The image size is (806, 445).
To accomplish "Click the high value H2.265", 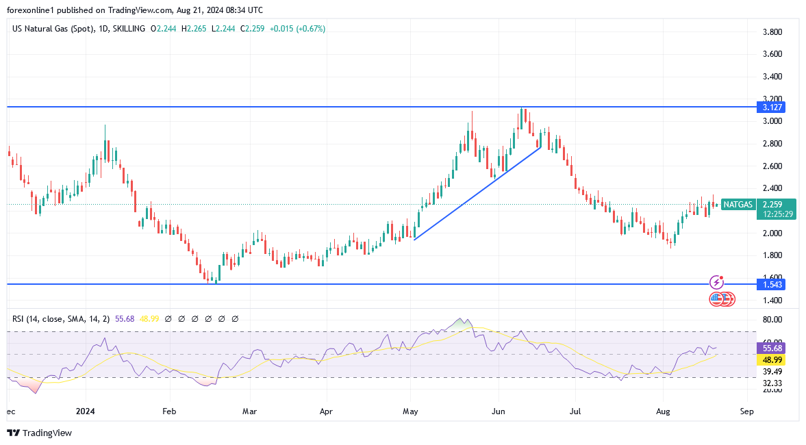I will click(194, 29).
